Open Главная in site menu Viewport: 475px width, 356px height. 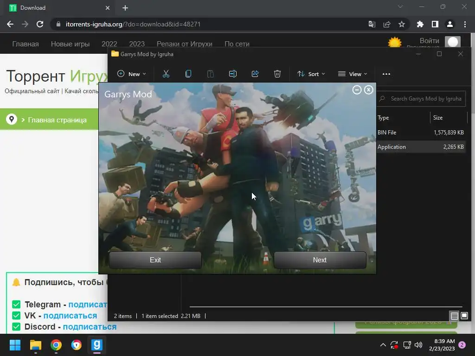tap(26, 44)
